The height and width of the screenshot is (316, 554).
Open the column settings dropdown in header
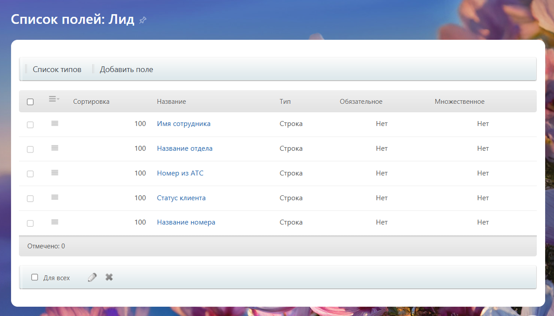(54, 99)
